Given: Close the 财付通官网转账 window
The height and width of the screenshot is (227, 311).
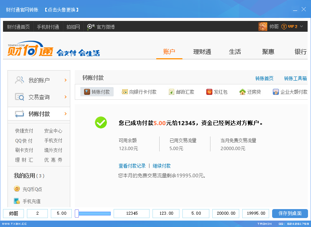Looking at the screenshot, I should point(304,9).
